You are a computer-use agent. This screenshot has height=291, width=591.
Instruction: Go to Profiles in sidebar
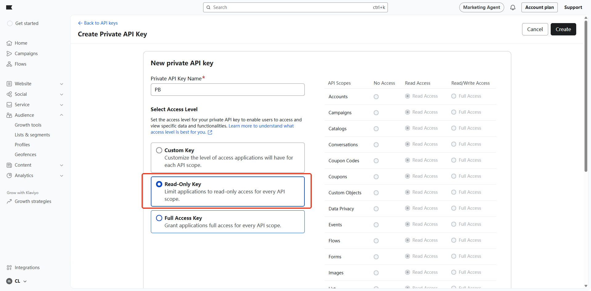pos(22,145)
